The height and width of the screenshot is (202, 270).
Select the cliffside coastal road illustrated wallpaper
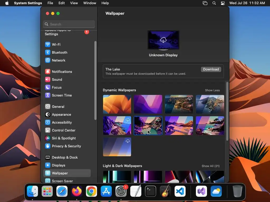click(117, 125)
